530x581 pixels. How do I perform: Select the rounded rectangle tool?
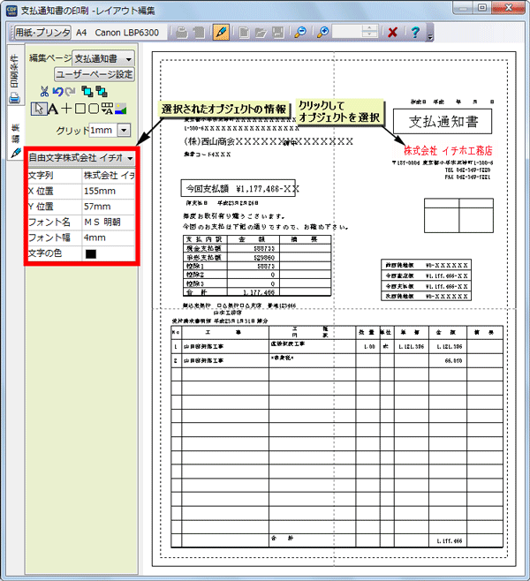click(x=92, y=109)
